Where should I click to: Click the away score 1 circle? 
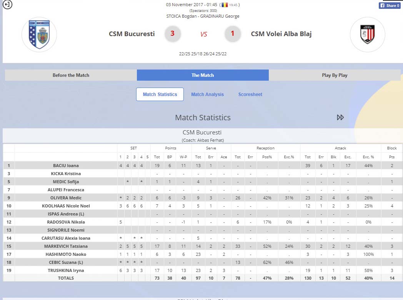(233, 33)
